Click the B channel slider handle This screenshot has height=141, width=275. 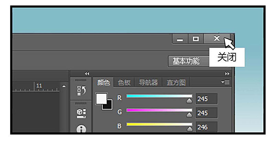pyautogui.click(x=189, y=129)
